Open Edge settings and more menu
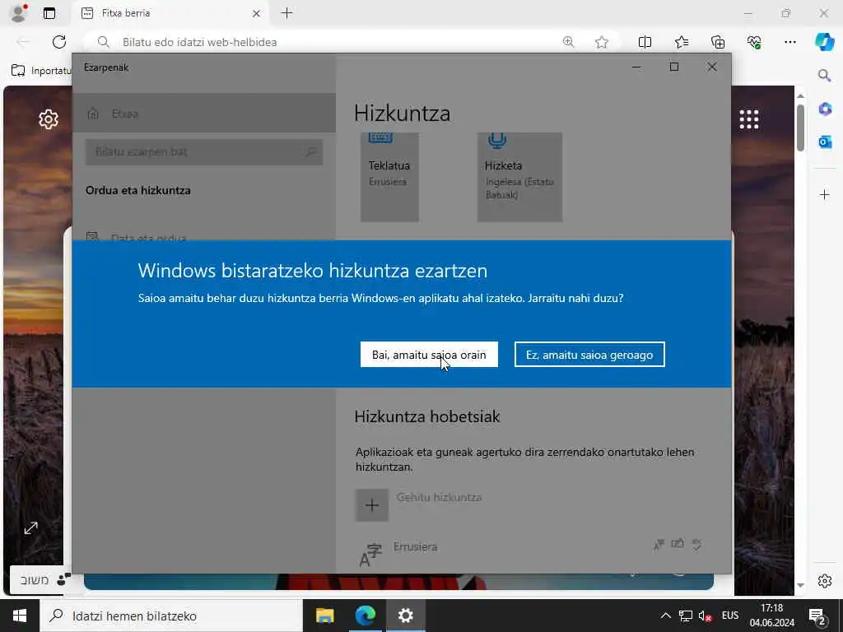 tap(789, 42)
